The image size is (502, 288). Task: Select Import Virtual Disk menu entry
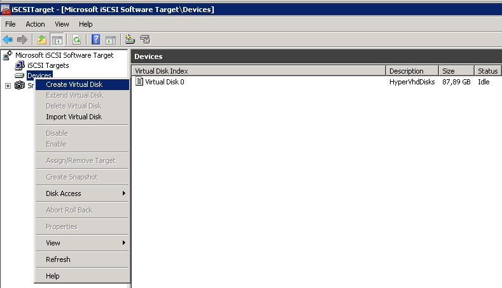tap(74, 117)
